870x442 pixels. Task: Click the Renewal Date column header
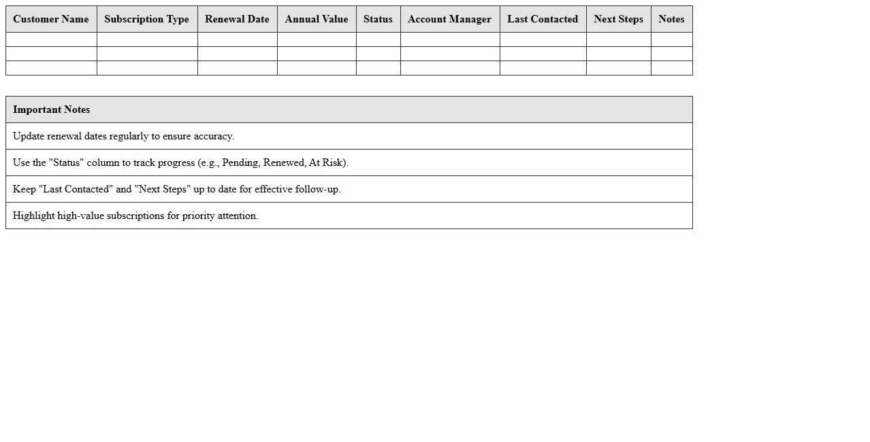coord(237,19)
